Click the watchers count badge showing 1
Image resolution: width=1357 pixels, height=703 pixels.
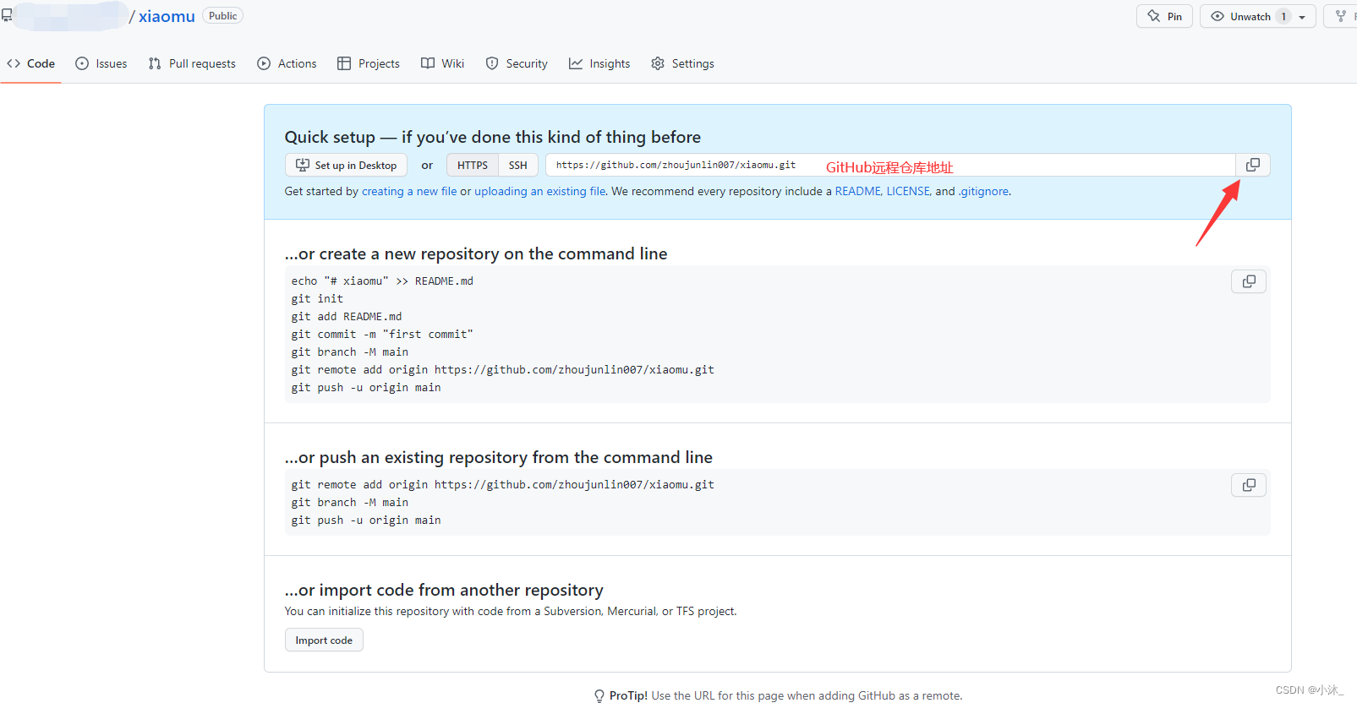pyautogui.click(x=1283, y=16)
